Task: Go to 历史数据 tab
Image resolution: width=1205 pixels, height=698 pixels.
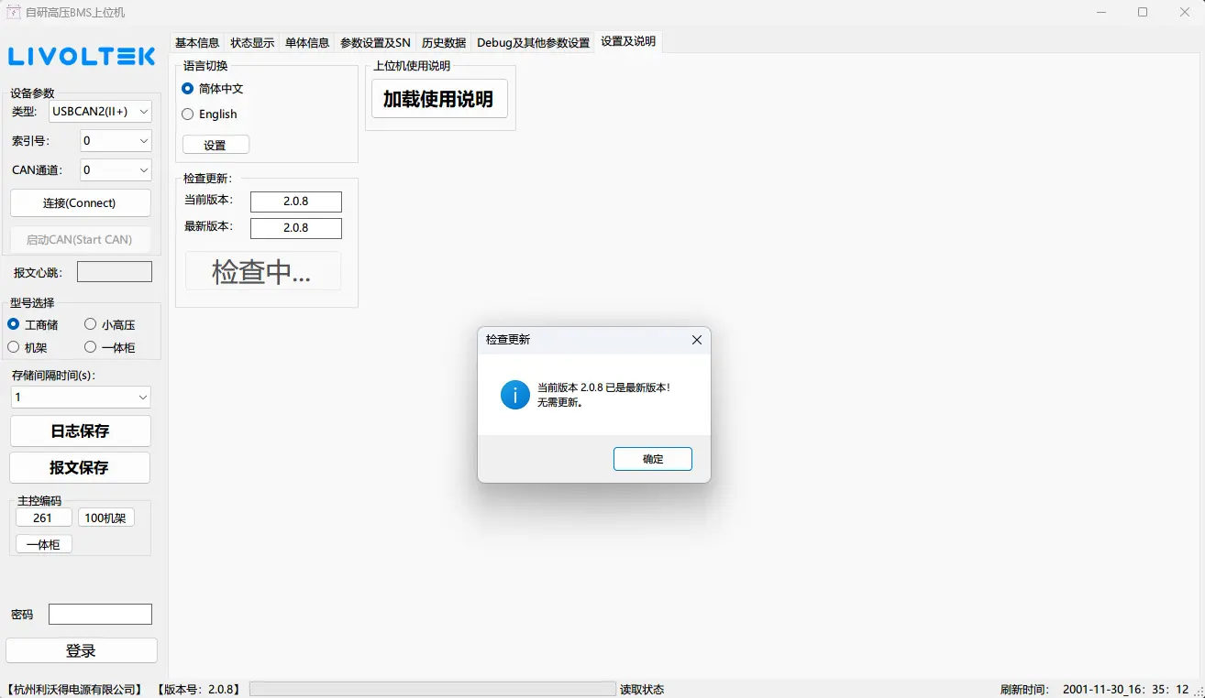Action: [x=444, y=43]
